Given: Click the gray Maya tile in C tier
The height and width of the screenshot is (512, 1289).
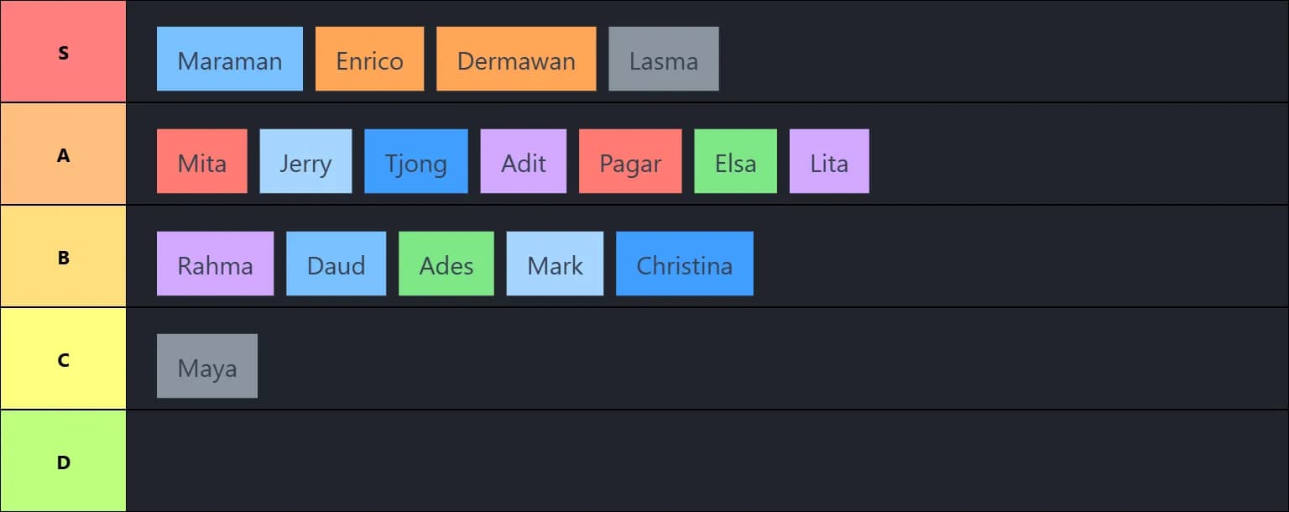Looking at the screenshot, I should 206,366.
